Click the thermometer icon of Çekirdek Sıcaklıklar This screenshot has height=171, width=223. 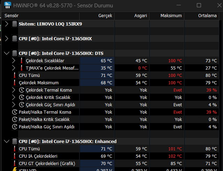pos(22,61)
